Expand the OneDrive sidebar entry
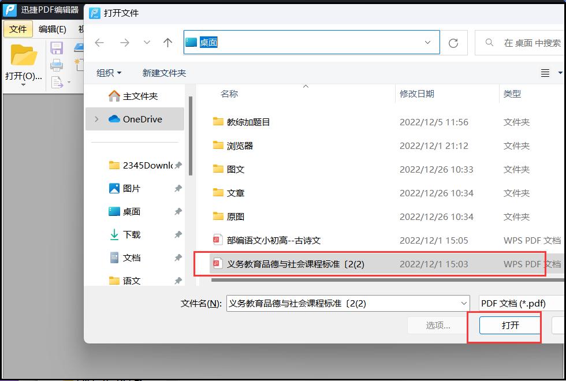This screenshot has height=381, width=566. (x=98, y=119)
